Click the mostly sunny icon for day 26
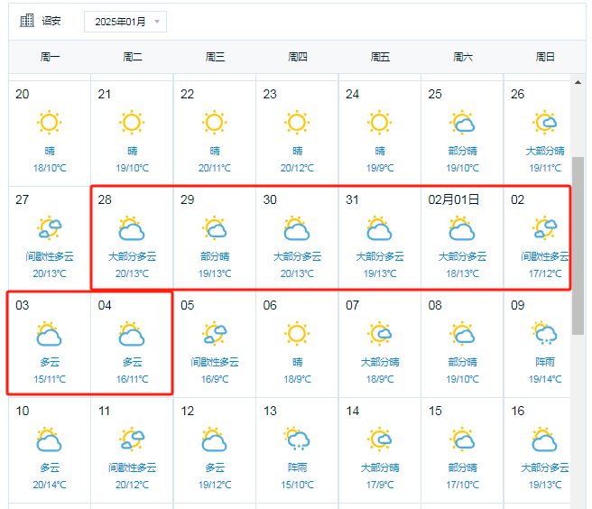 tap(545, 123)
